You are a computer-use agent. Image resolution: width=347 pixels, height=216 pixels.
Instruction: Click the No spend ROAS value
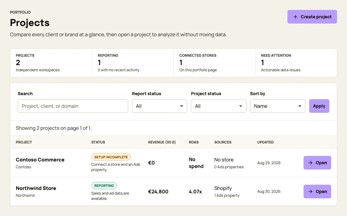(196, 163)
